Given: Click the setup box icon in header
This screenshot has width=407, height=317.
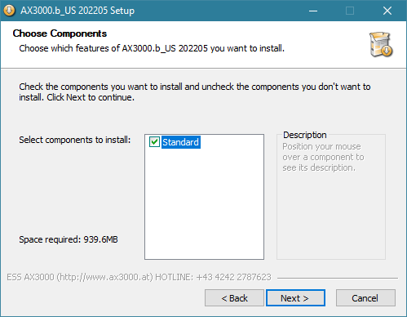Looking at the screenshot, I should click(381, 44).
